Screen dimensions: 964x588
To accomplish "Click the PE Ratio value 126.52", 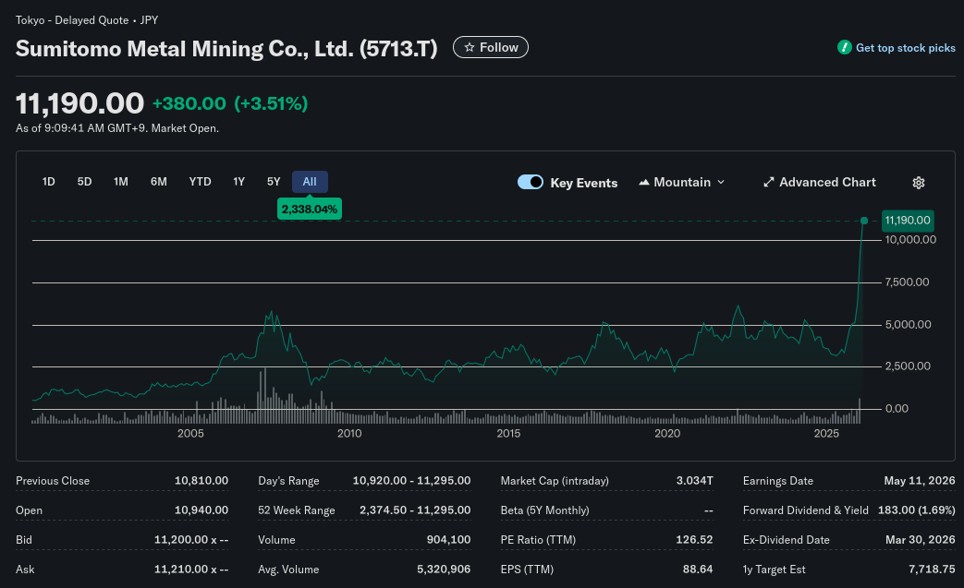I will (x=694, y=539).
